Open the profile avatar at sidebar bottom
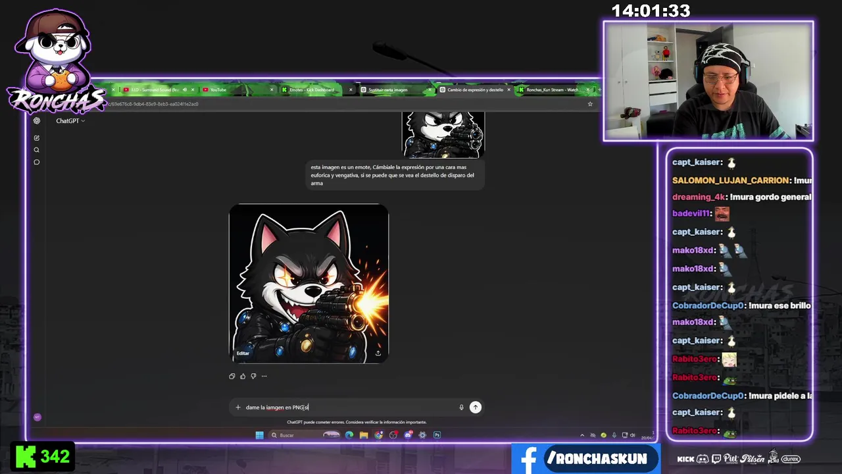The width and height of the screenshot is (842, 474). coord(37,417)
